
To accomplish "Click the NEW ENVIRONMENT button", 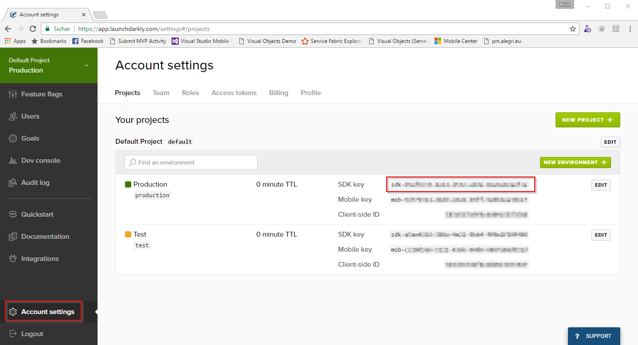I will click(x=575, y=162).
